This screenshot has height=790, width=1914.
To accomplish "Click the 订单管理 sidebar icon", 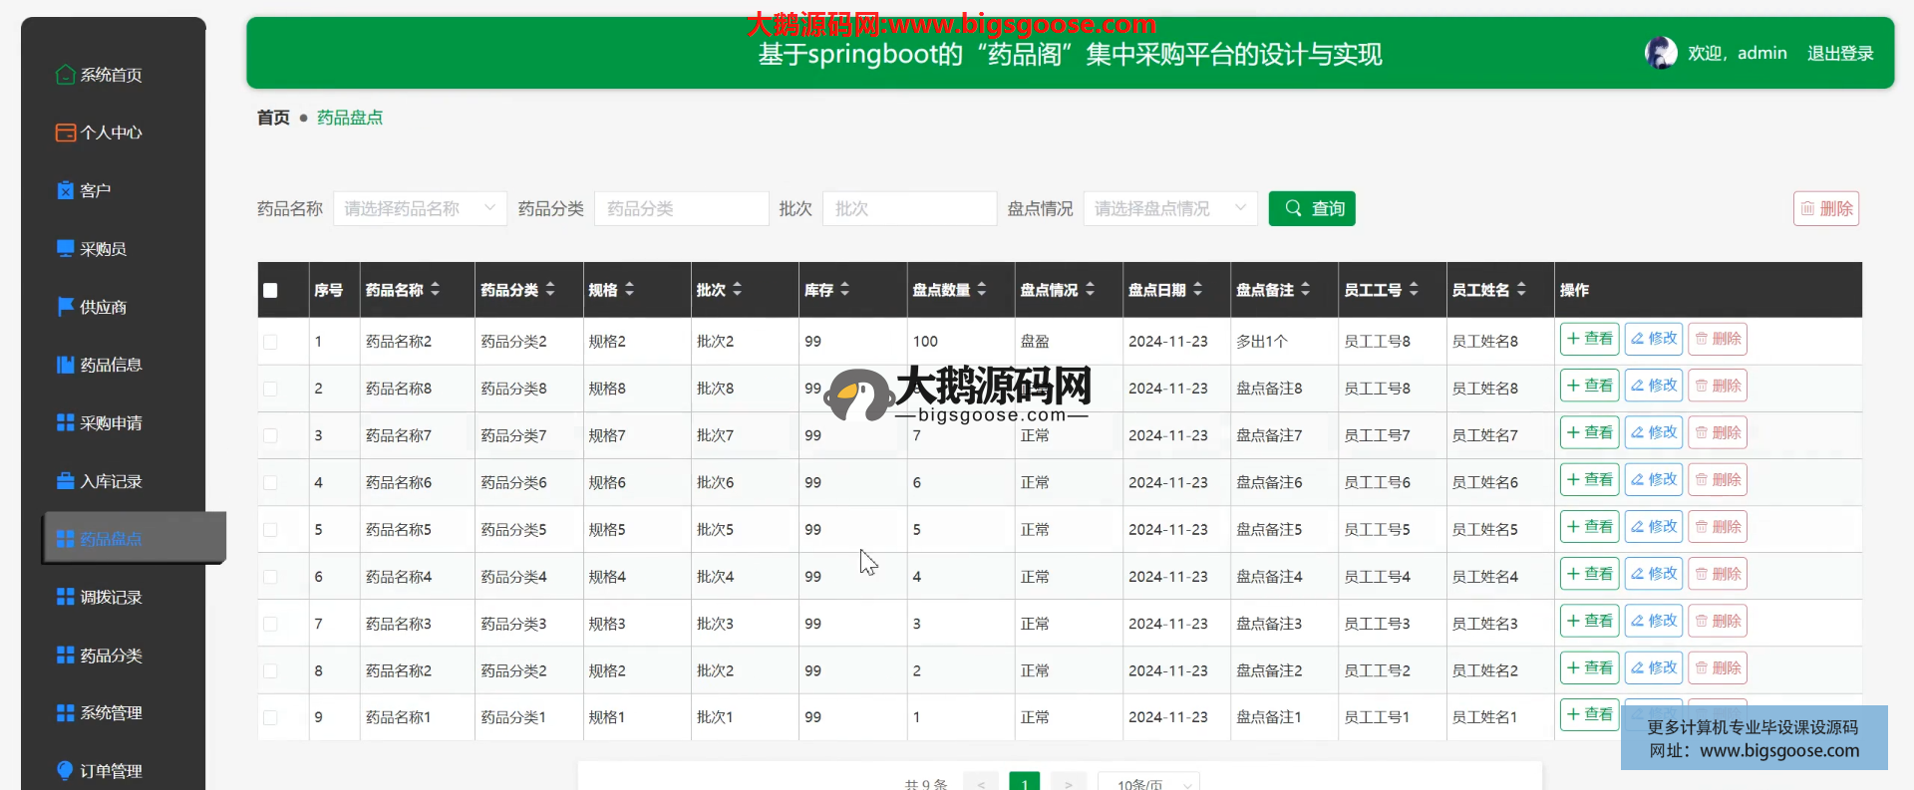I will pyautogui.click(x=65, y=770).
